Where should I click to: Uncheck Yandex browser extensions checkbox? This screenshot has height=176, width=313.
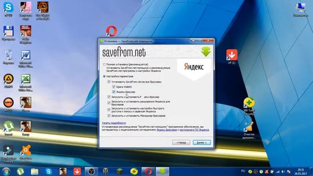tap(109, 103)
